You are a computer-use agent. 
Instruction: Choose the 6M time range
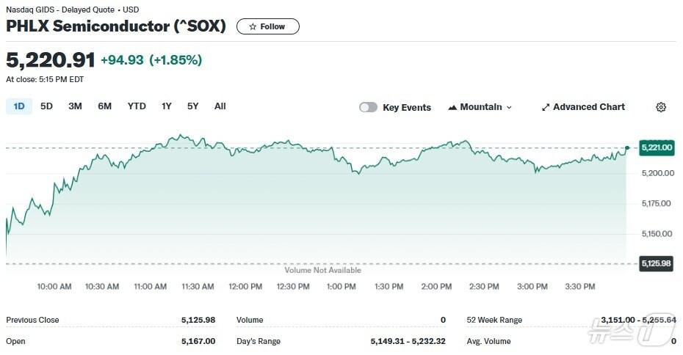click(104, 106)
